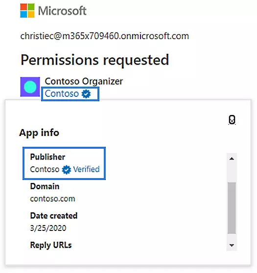Click the Microsoft wordmark text

[62, 11]
